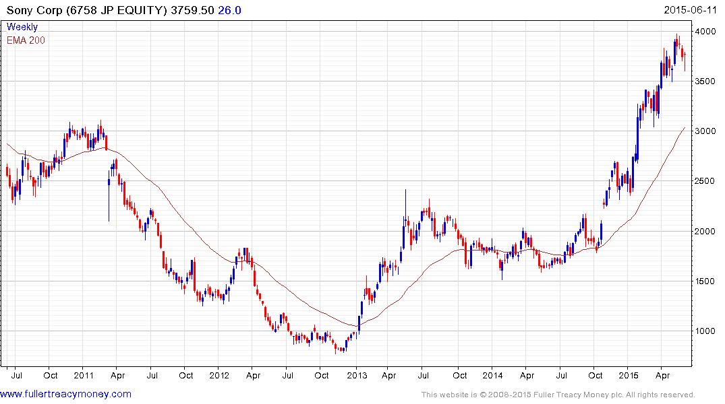The width and height of the screenshot is (725, 404).
Task: Click the 2011 year axis label
Action: pyautogui.click(x=84, y=375)
